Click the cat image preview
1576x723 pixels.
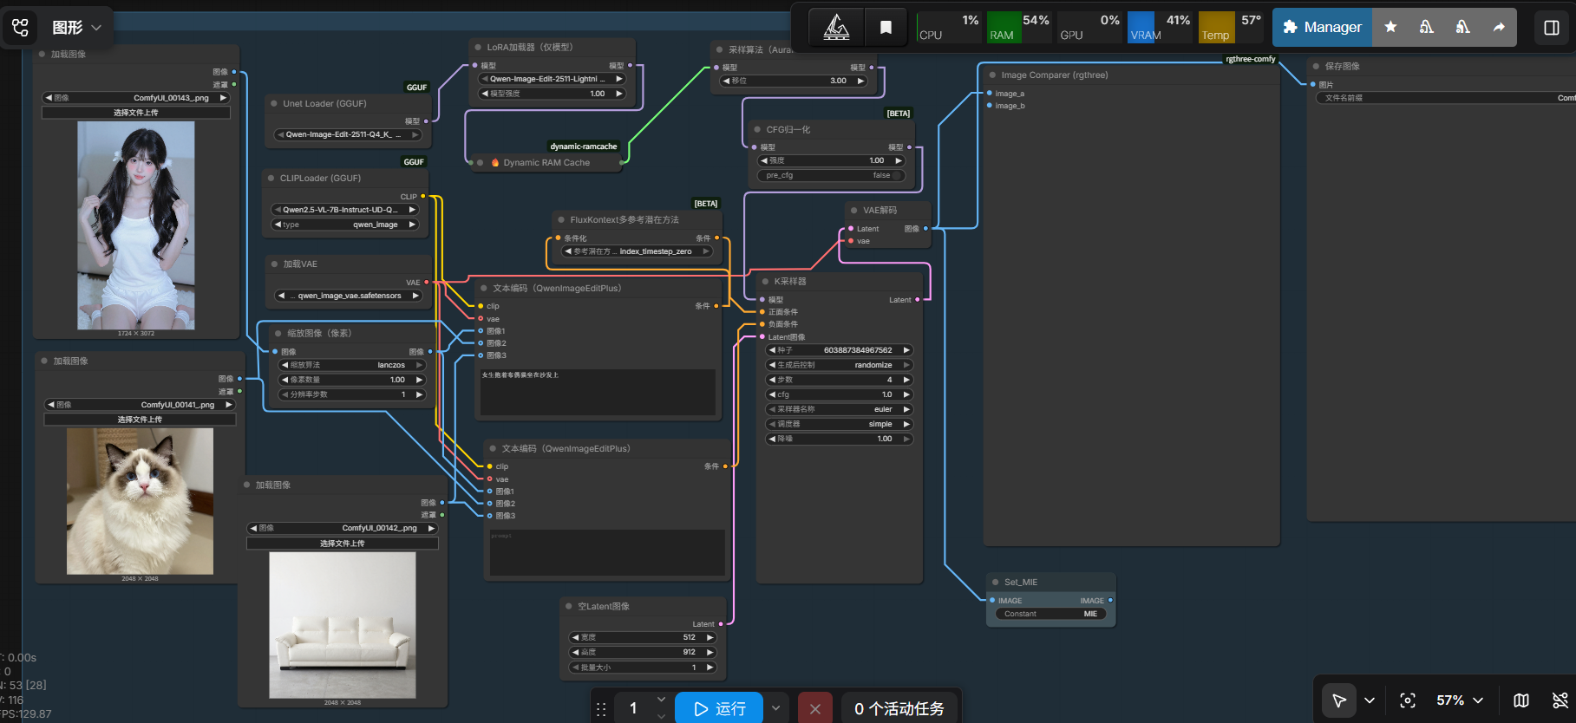coord(140,501)
